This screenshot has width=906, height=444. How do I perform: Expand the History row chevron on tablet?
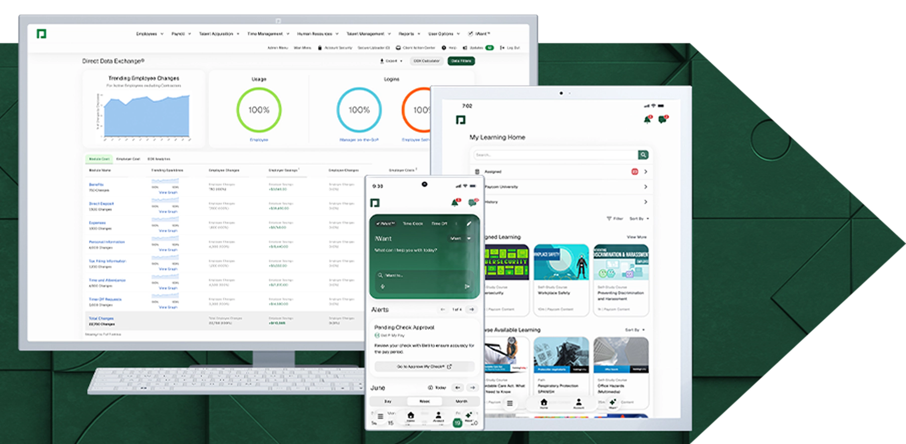tap(646, 202)
